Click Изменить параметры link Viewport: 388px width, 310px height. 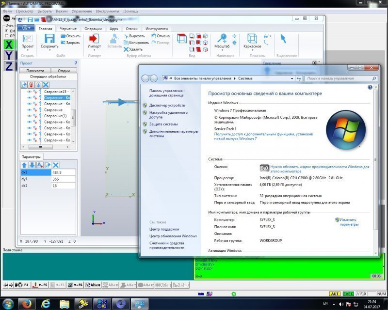349,222
